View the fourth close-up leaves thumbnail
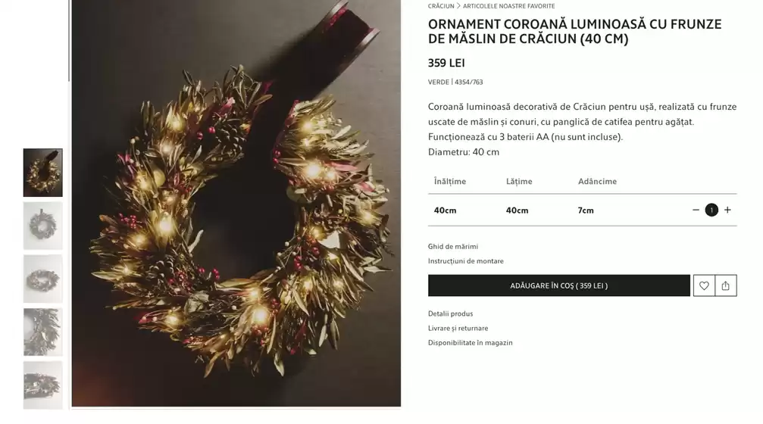Image resolution: width=763 pixels, height=424 pixels. click(x=43, y=332)
